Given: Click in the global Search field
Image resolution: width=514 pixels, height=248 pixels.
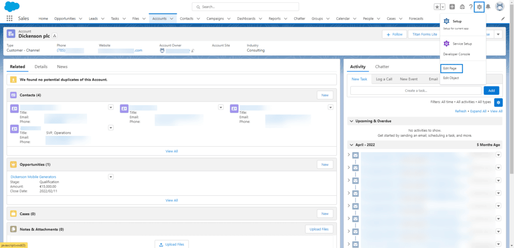Looking at the screenshot, I should (245, 7).
